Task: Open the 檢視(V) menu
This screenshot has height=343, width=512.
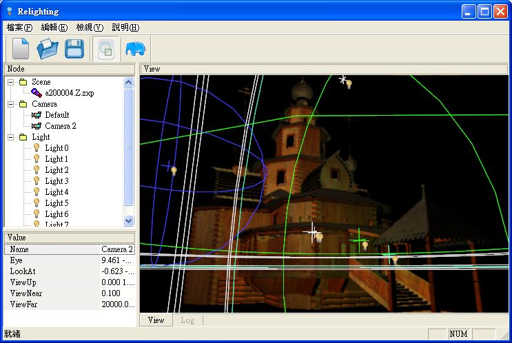Action: [90, 28]
